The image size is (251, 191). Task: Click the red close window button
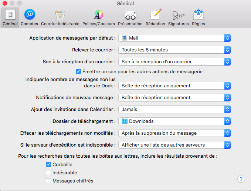point(5,3)
